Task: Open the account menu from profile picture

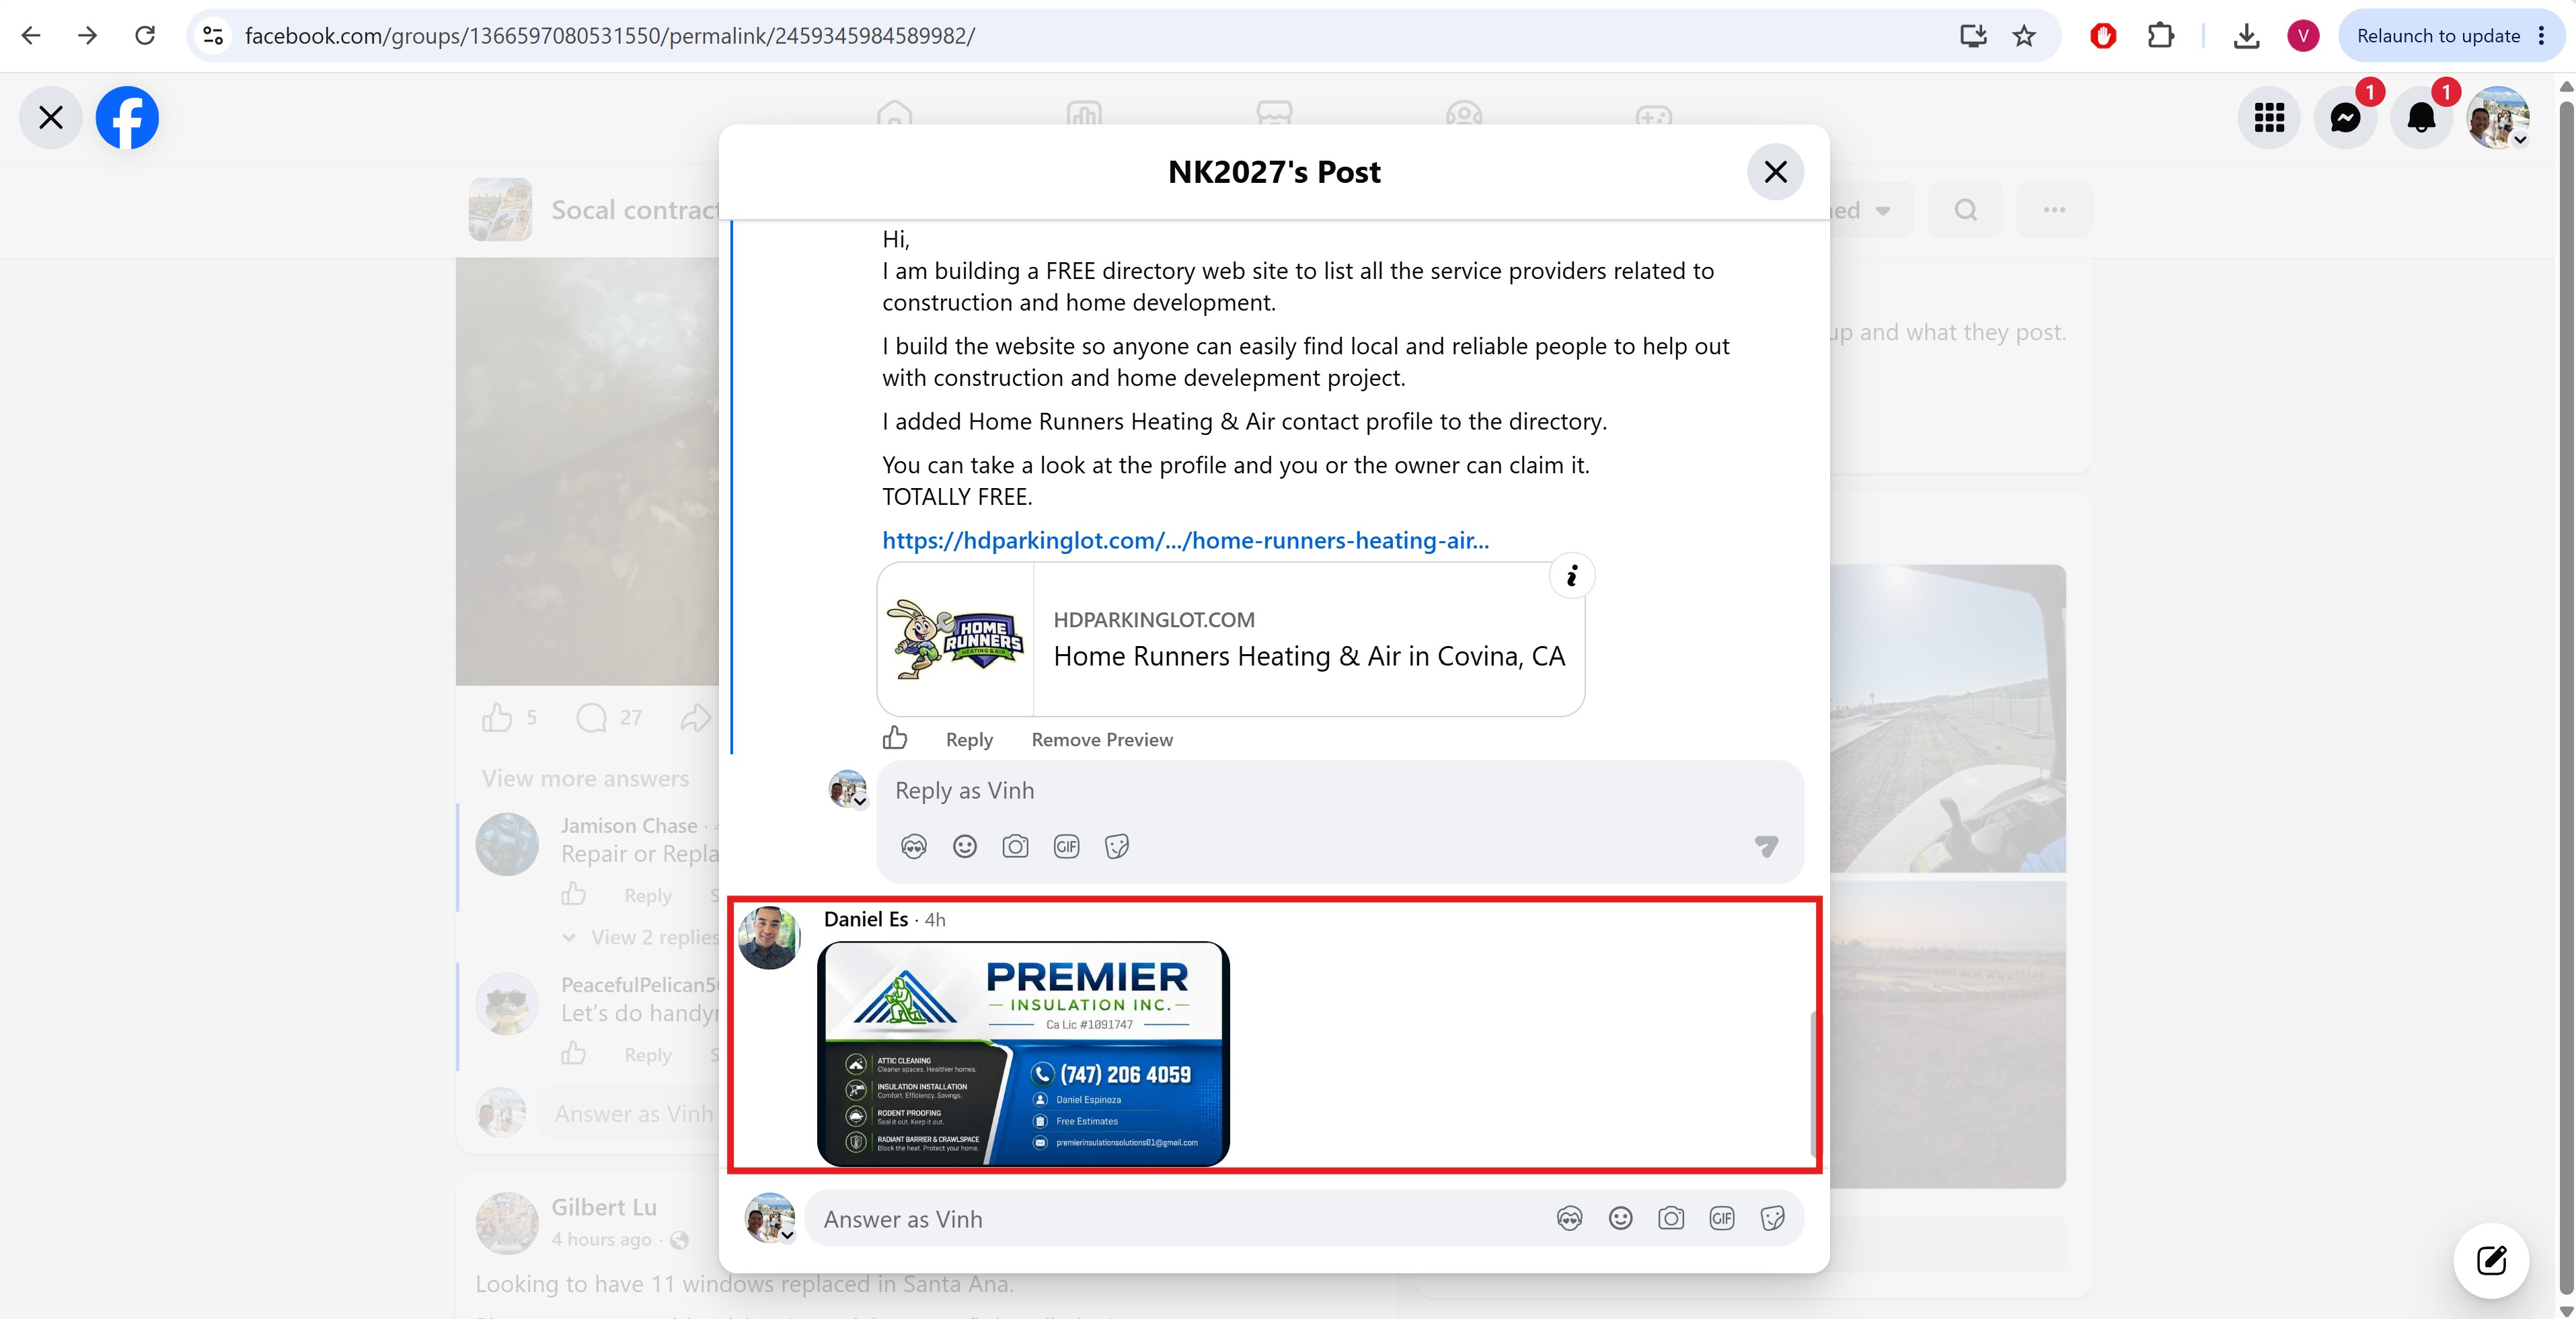Action: pos(2499,118)
